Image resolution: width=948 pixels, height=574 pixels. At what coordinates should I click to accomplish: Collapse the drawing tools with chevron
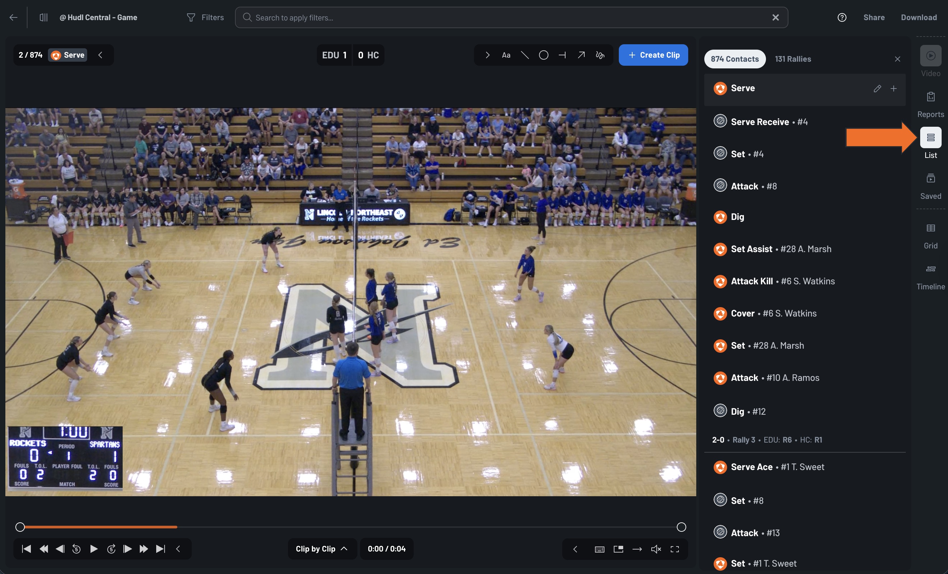(x=487, y=55)
